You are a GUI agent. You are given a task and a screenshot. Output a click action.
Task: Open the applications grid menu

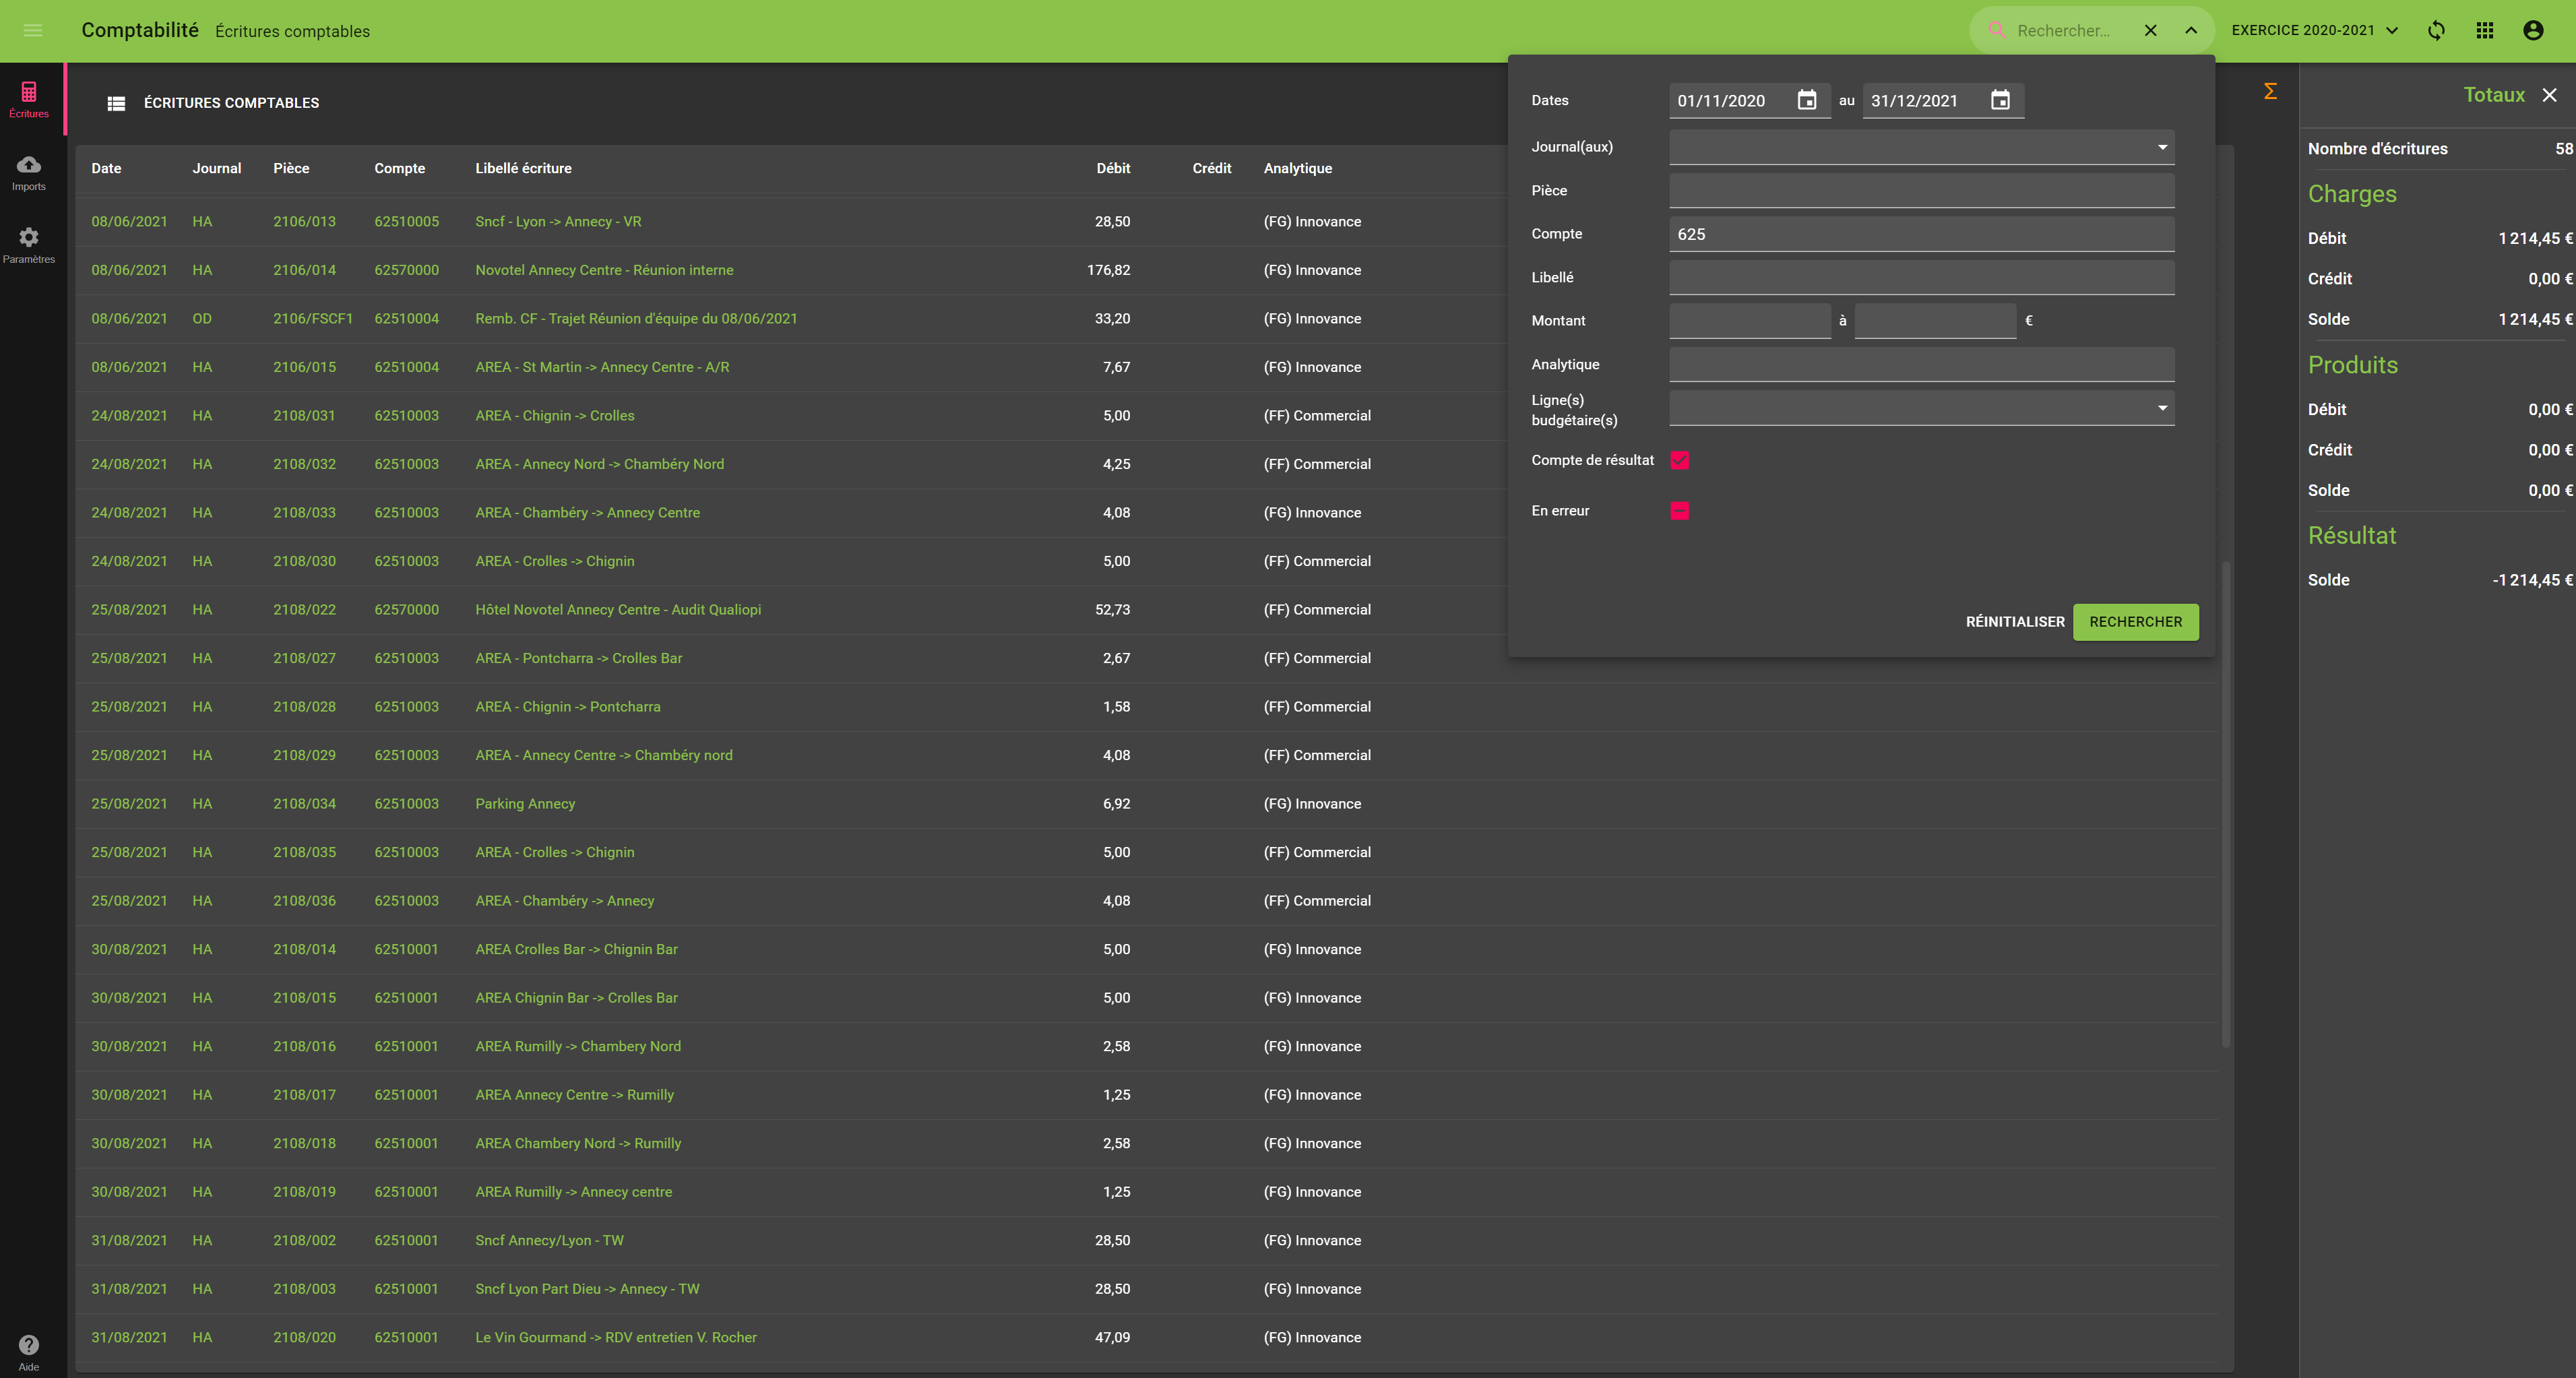click(x=2485, y=30)
